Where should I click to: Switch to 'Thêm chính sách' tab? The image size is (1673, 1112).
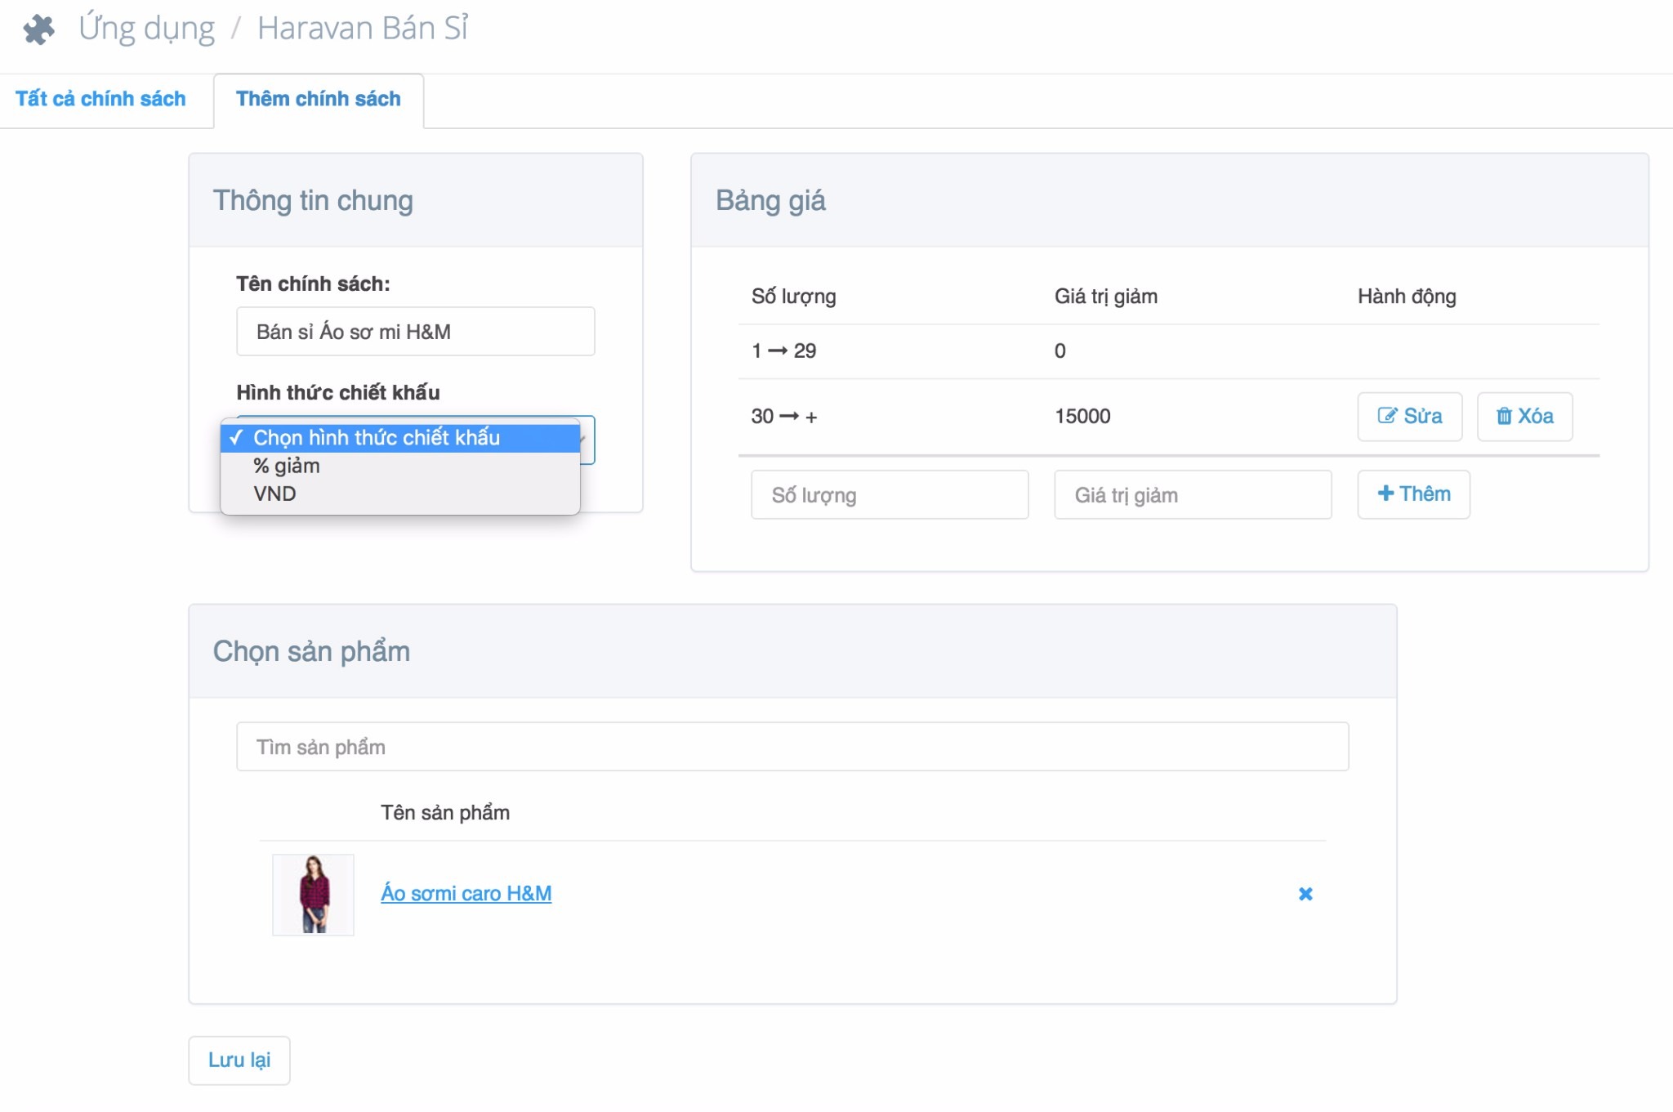pos(319,99)
